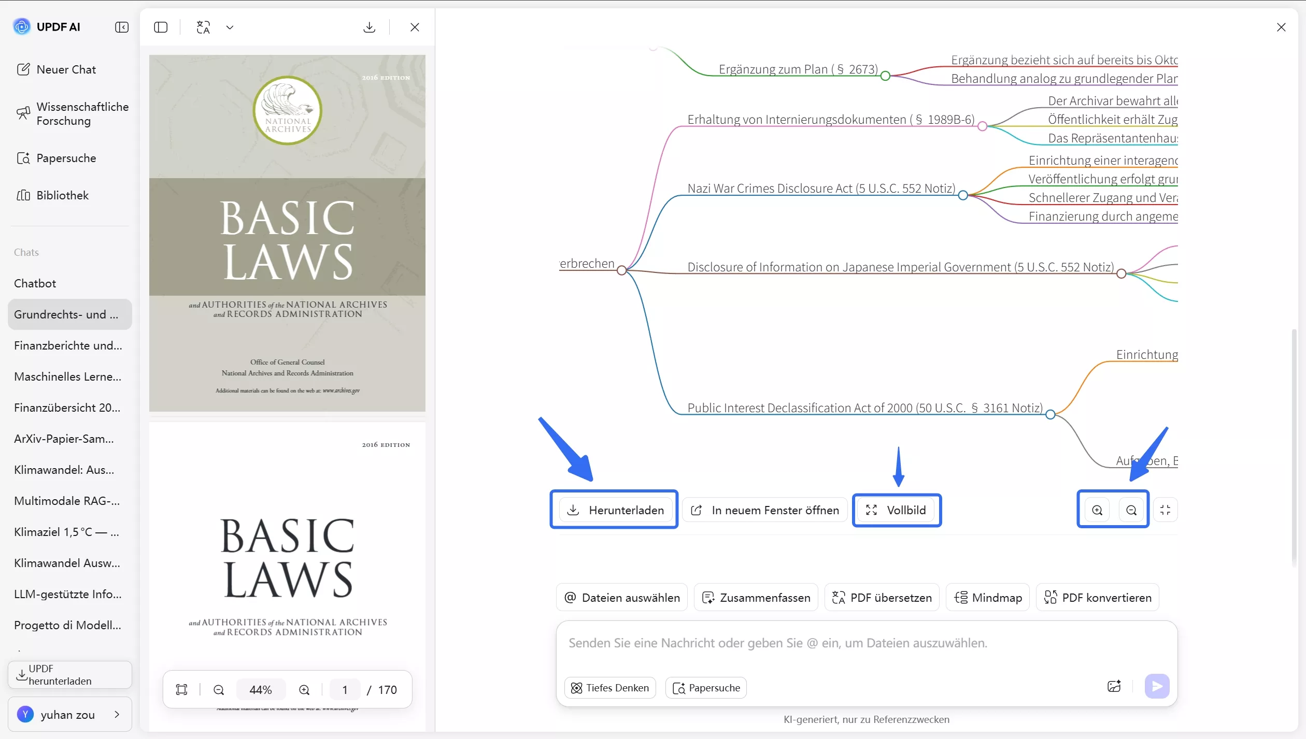
Task: Click the fit-to-page icon in viewer controls
Action: (x=181, y=689)
